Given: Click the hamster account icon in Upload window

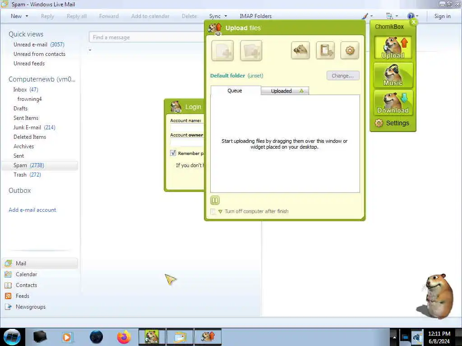Looking at the screenshot, I should coord(300,50).
